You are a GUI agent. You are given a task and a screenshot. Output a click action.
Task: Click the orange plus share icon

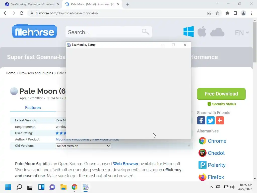(x=220, y=120)
